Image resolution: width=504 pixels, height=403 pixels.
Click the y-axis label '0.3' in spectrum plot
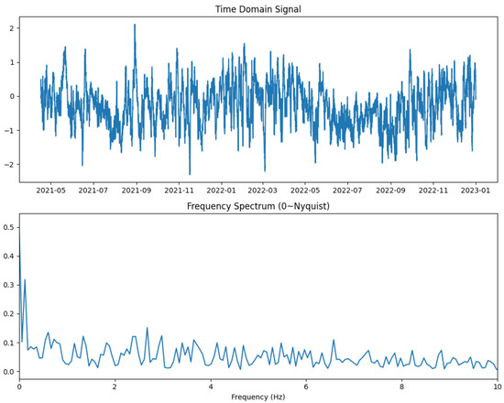8,286
